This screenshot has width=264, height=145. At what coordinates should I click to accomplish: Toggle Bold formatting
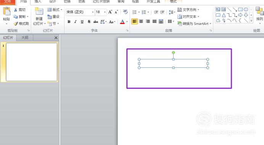tap(69, 22)
